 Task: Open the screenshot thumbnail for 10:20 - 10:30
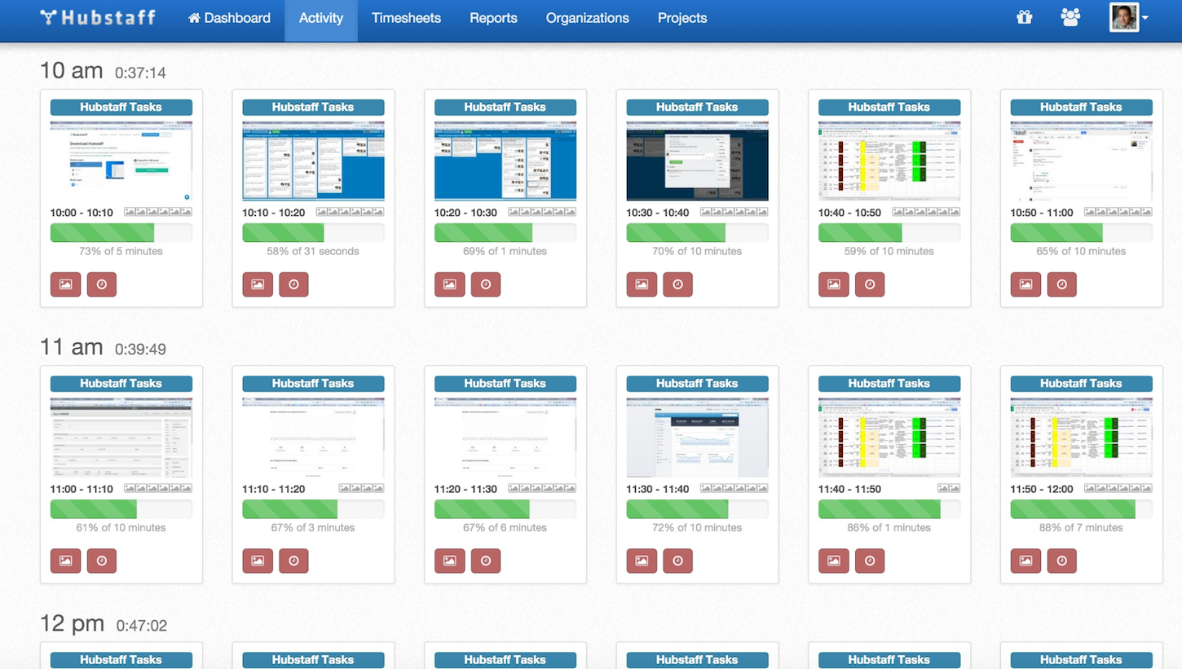click(x=505, y=161)
